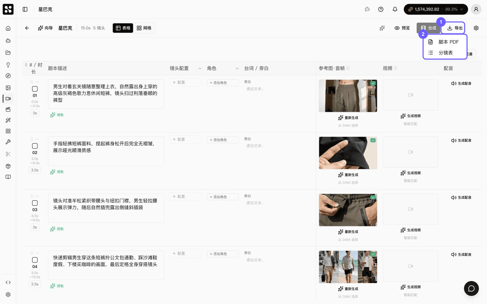Open shot 04 three-dots menu

[x=37, y=253]
